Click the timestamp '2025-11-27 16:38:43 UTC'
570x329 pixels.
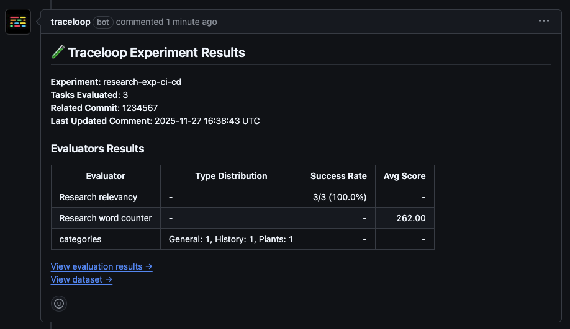click(x=207, y=121)
